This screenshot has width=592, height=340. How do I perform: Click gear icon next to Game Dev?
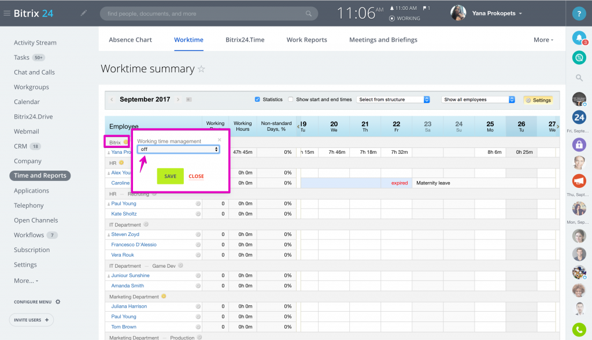tap(180, 265)
